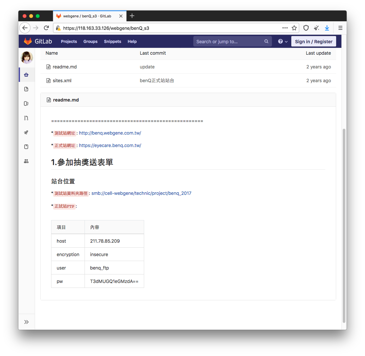Open Members icon in sidebar

coord(26,161)
